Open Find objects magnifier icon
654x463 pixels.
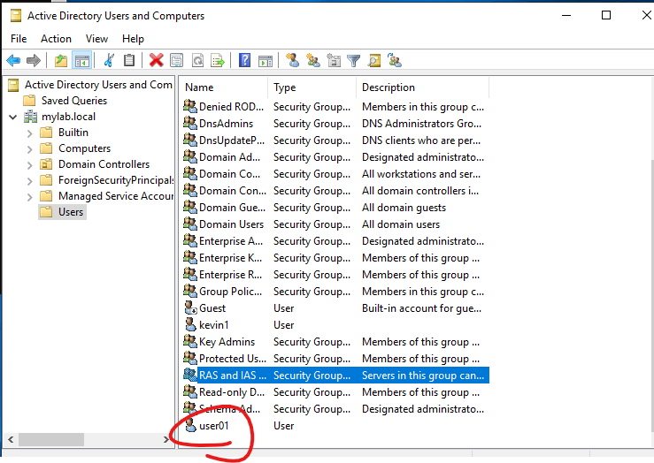point(374,61)
